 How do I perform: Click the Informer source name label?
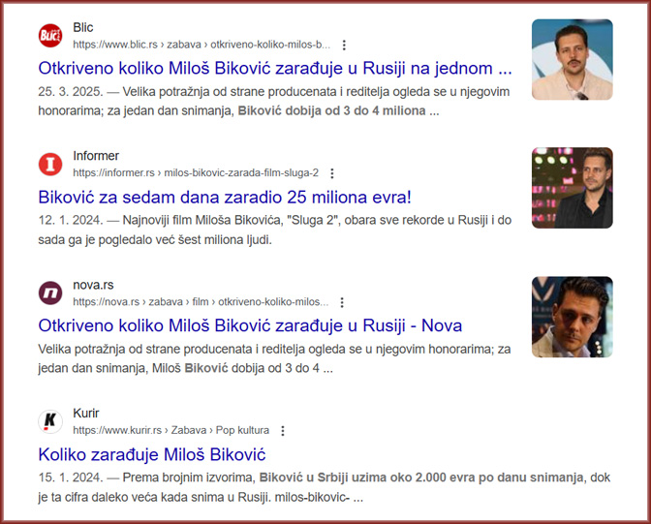click(x=96, y=156)
